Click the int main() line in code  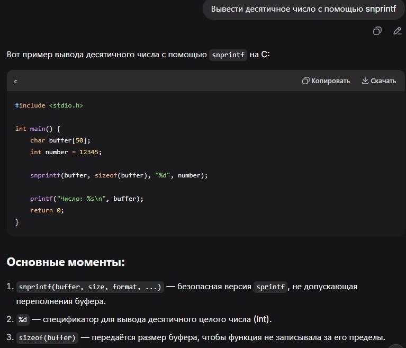point(38,129)
